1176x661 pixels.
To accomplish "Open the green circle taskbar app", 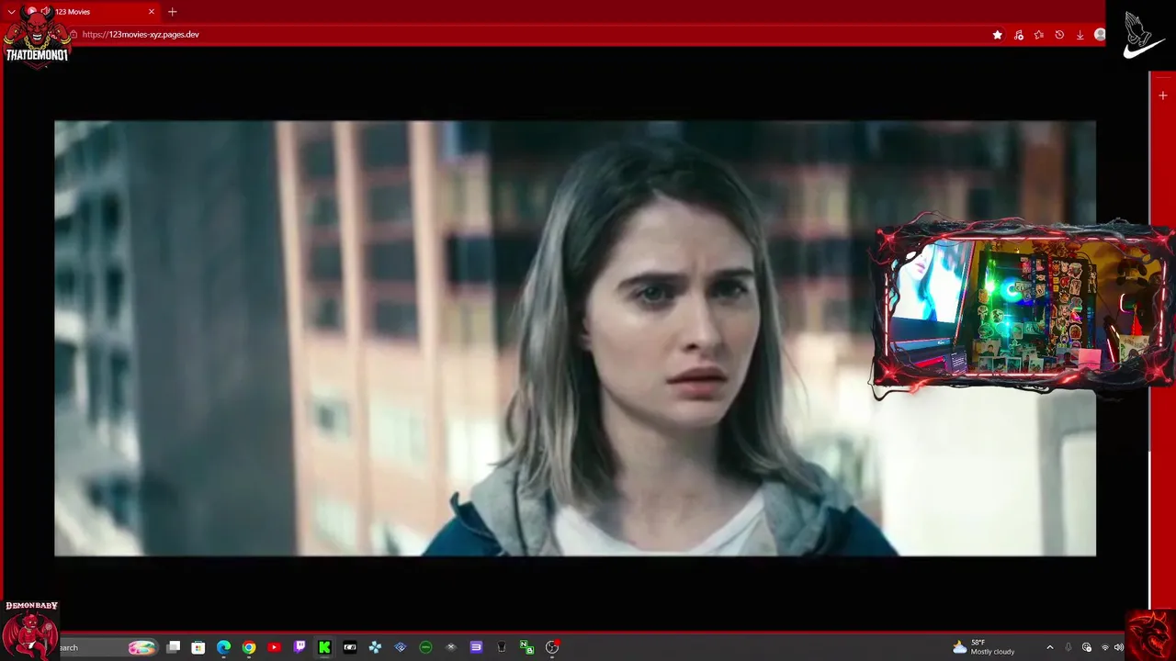I will [x=425, y=647].
